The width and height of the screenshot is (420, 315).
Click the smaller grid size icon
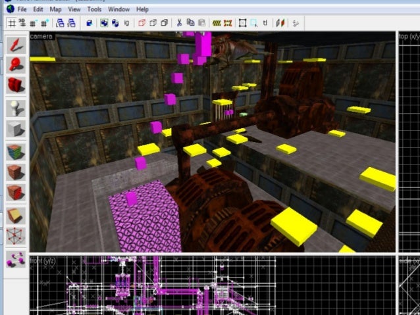pos(33,23)
